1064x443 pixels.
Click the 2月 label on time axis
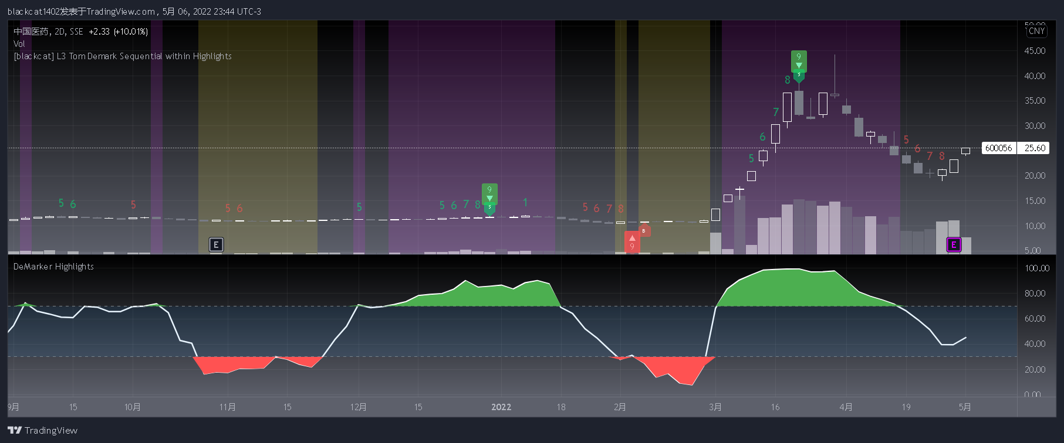(x=620, y=407)
